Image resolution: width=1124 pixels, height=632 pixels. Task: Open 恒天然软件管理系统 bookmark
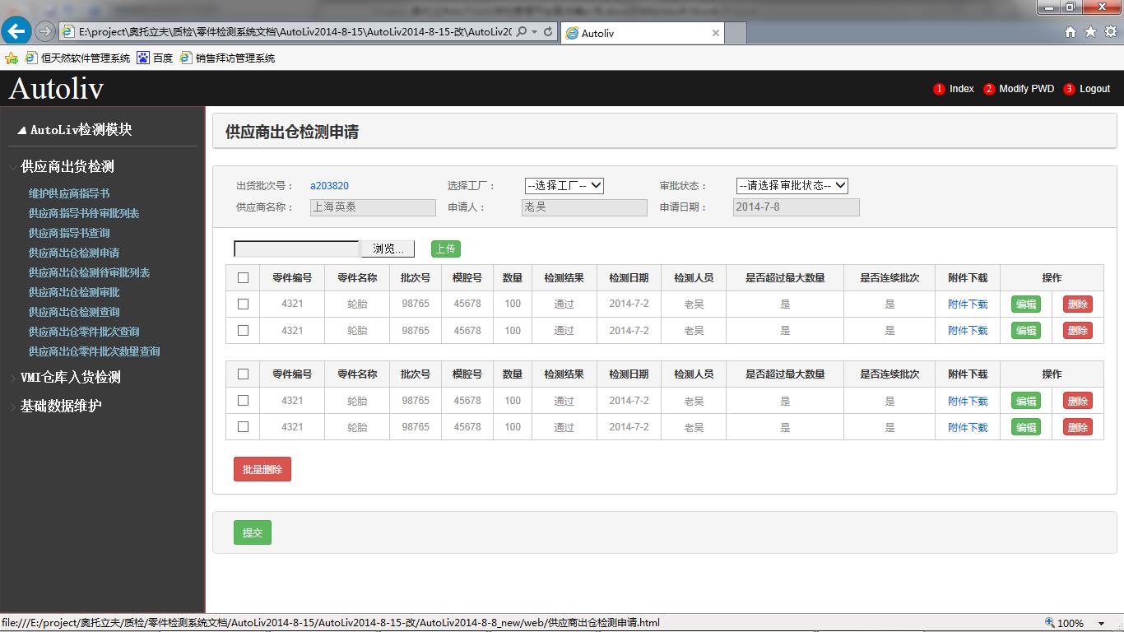click(77, 58)
